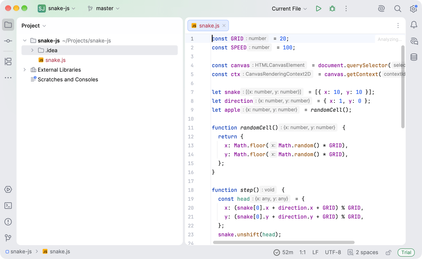The width and height of the screenshot is (422, 259).
Task: Open the Terminal tool window
Action: point(8,206)
